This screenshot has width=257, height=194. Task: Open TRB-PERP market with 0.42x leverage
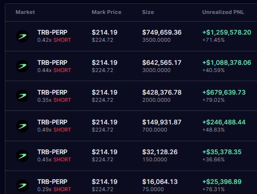pyautogui.click(x=52, y=32)
